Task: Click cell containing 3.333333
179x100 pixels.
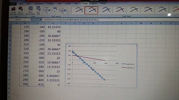Action: pyautogui.click(x=53, y=80)
